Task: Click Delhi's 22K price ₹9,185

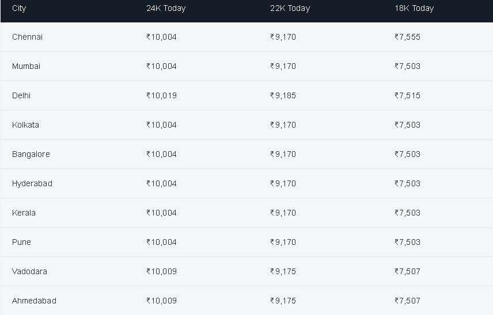Action: coord(283,95)
